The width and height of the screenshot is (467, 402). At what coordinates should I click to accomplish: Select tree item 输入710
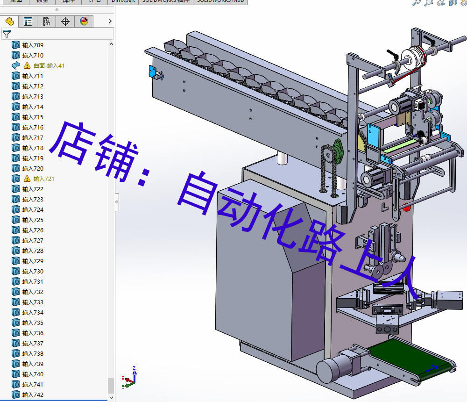point(33,56)
